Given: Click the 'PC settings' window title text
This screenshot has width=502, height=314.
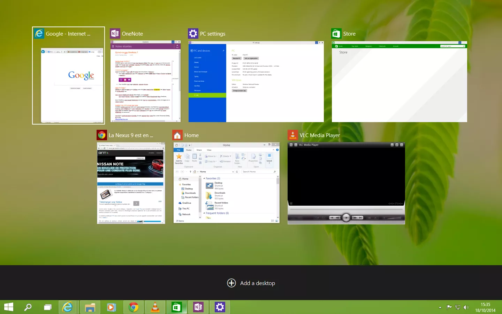Looking at the screenshot, I should tap(213, 34).
